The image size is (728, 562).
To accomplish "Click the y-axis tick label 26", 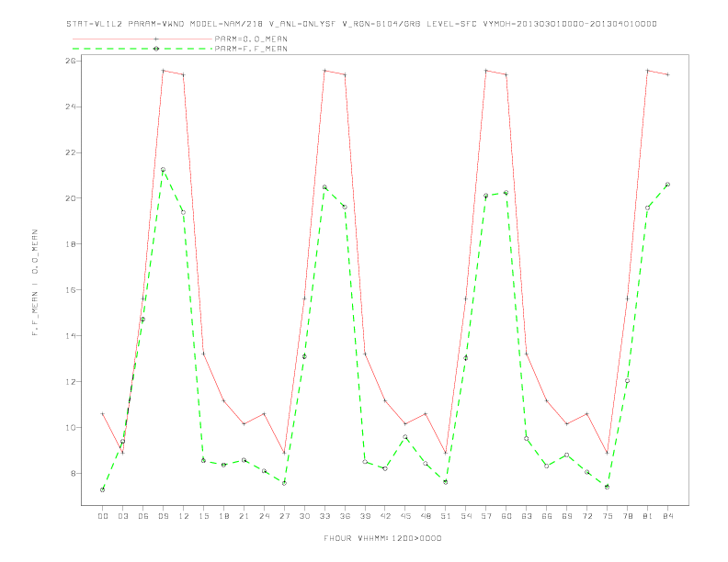I will coord(71,61).
